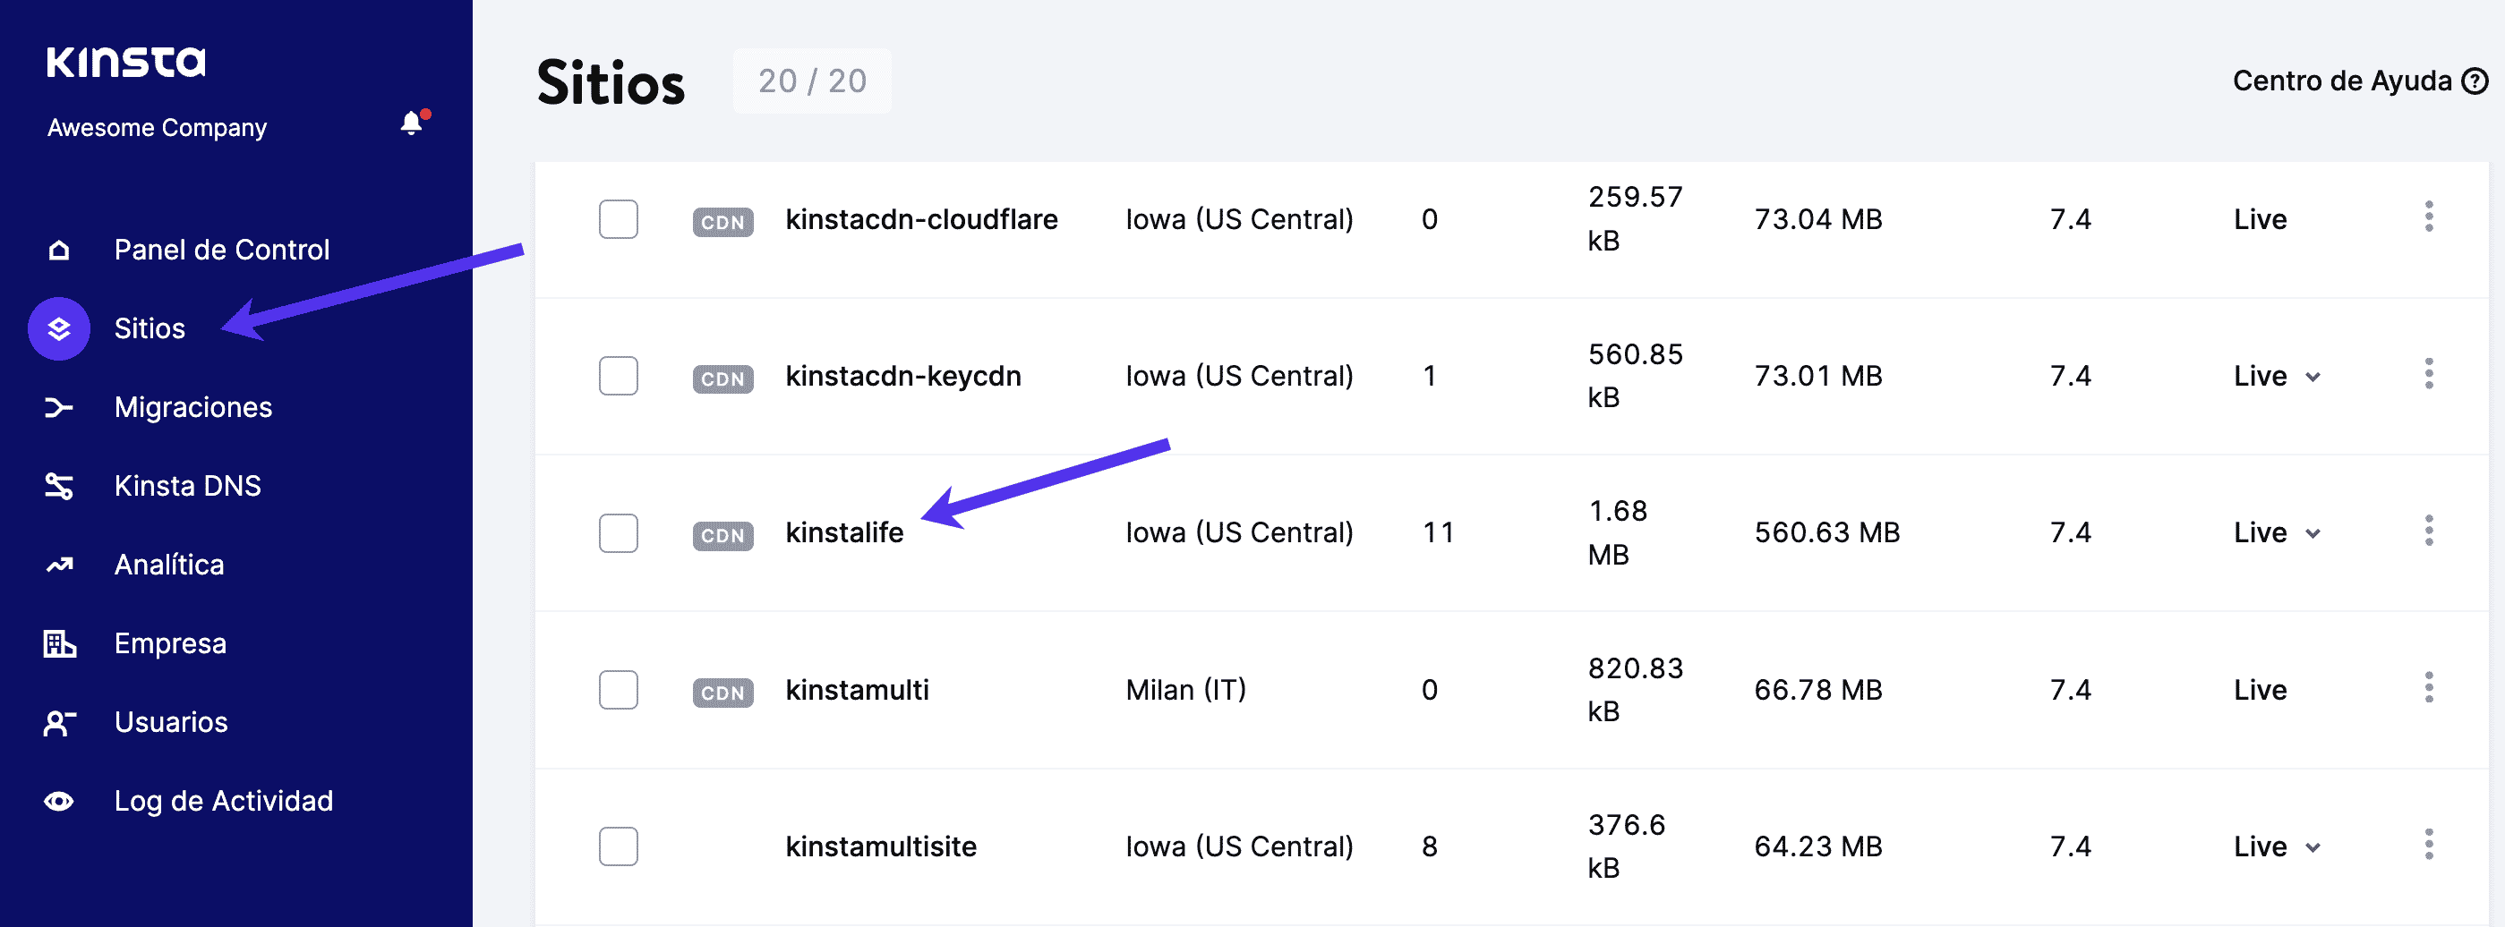Click the CDN badge next to kinstamulti
The height and width of the screenshot is (927, 2505).
[722, 692]
